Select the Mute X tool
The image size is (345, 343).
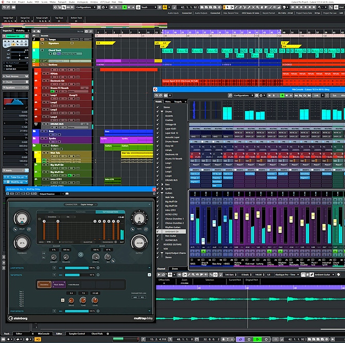(x=253, y=7)
